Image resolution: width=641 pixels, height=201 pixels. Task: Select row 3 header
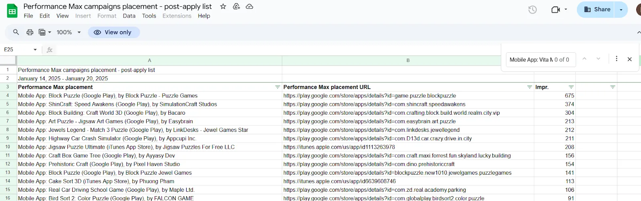[8, 87]
